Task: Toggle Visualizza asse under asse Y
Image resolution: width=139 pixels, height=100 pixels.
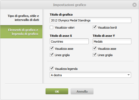Action: click(x=95, y=48)
